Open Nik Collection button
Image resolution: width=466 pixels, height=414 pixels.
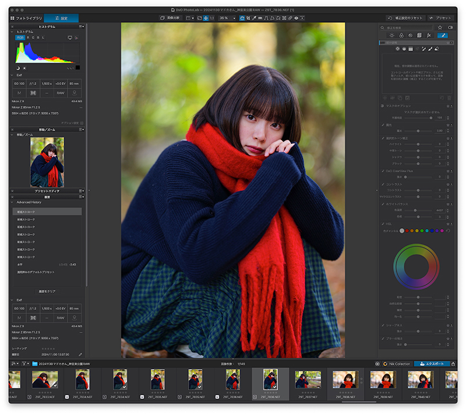click(397, 364)
